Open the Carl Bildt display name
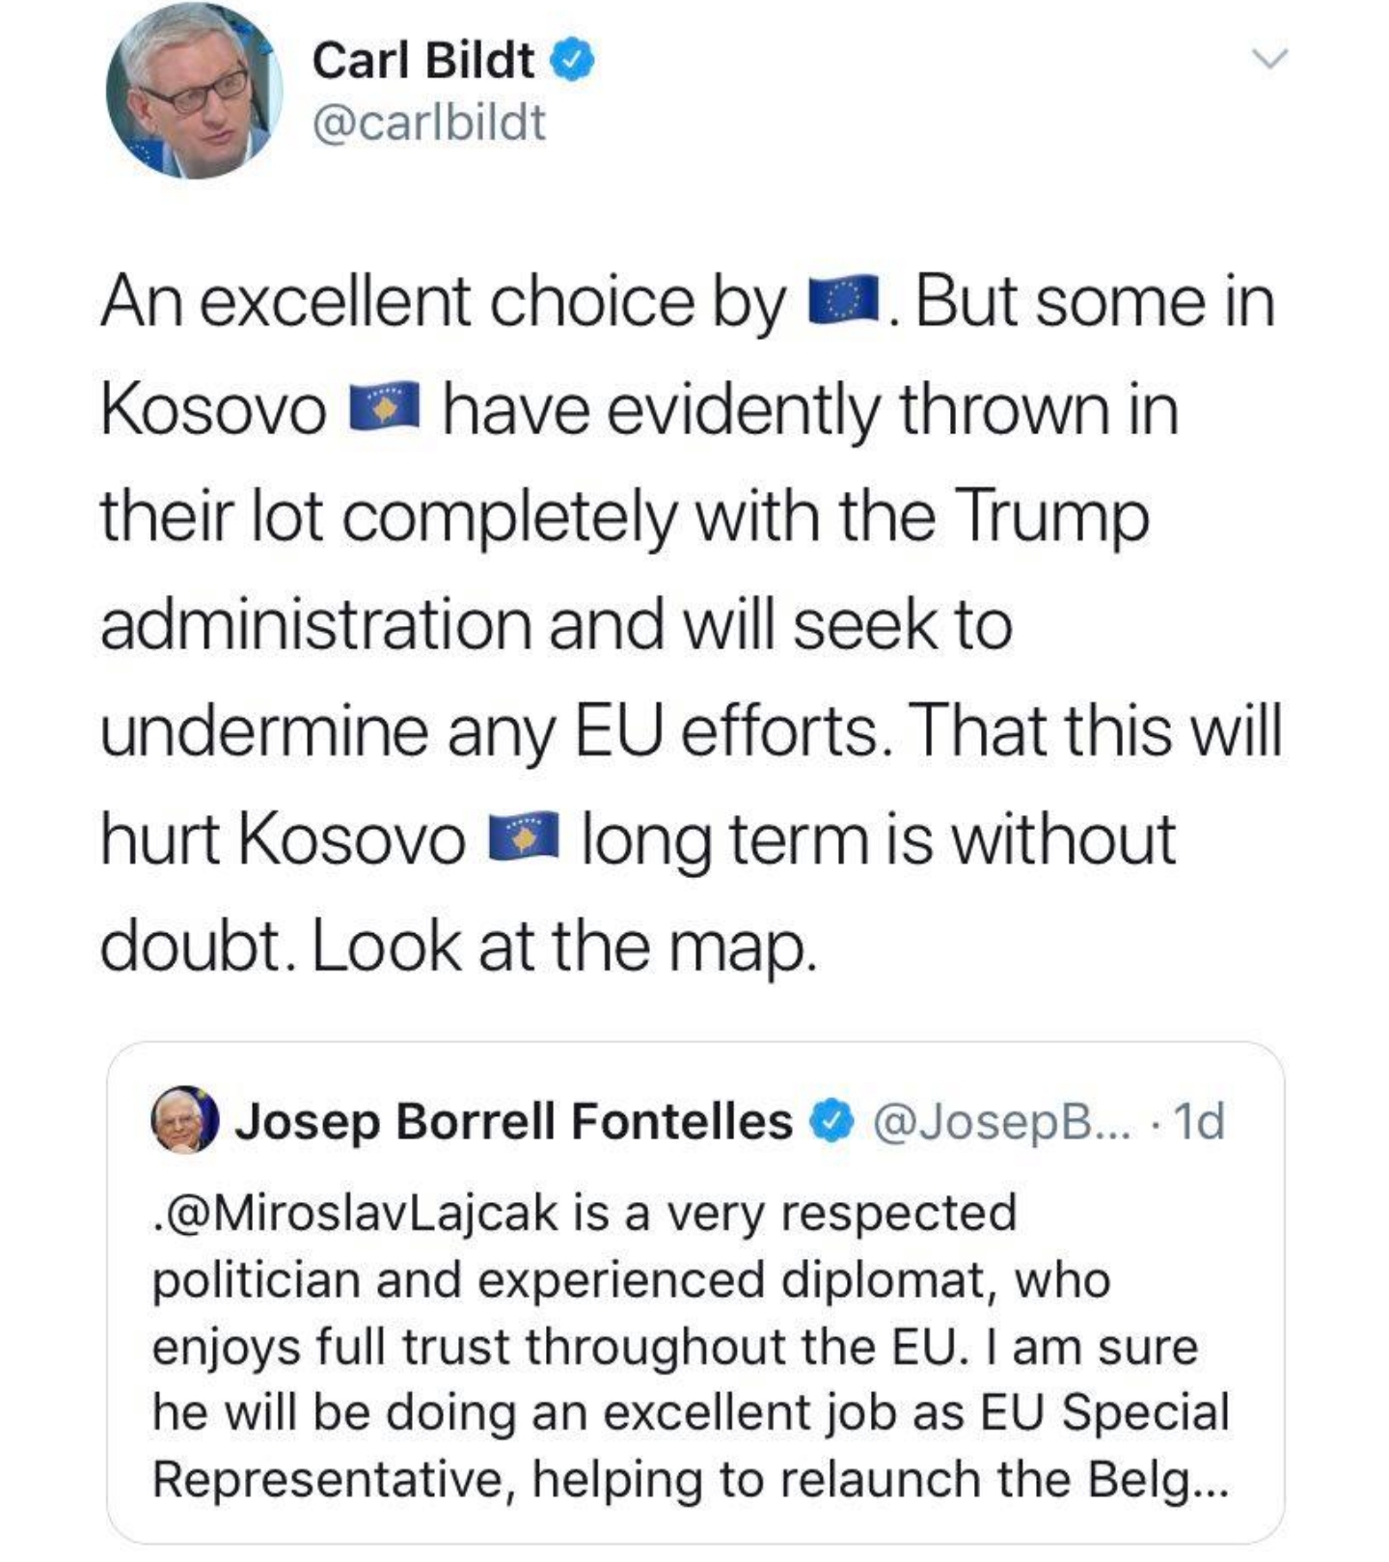Image resolution: width=1389 pixels, height=1562 pixels. click(x=422, y=61)
